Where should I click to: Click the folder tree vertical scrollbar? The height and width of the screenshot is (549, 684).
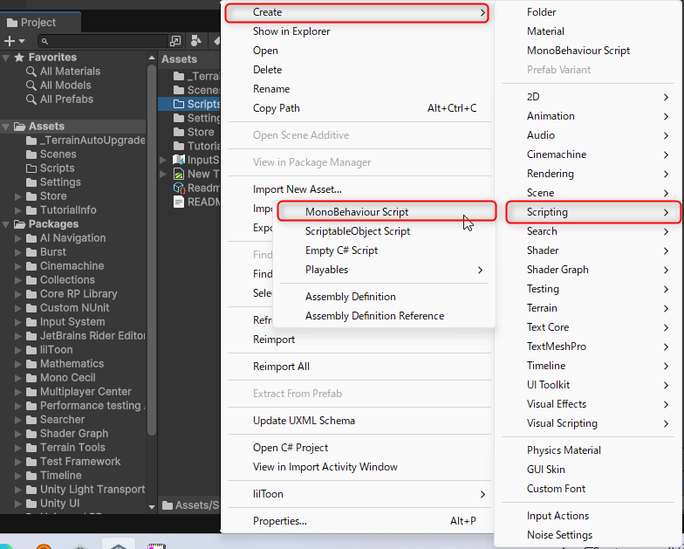click(x=152, y=262)
